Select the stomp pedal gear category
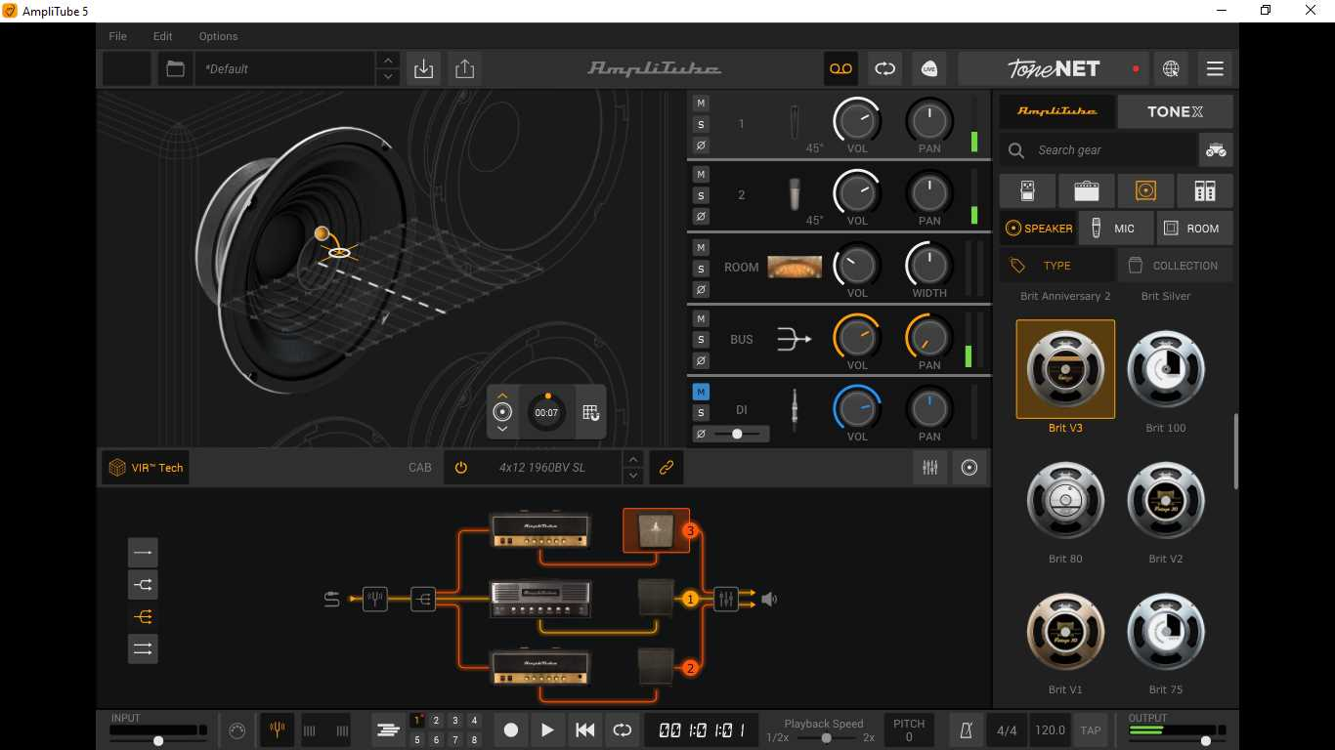This screenshot has height=750, width=1335. [x=1027, y=190]
